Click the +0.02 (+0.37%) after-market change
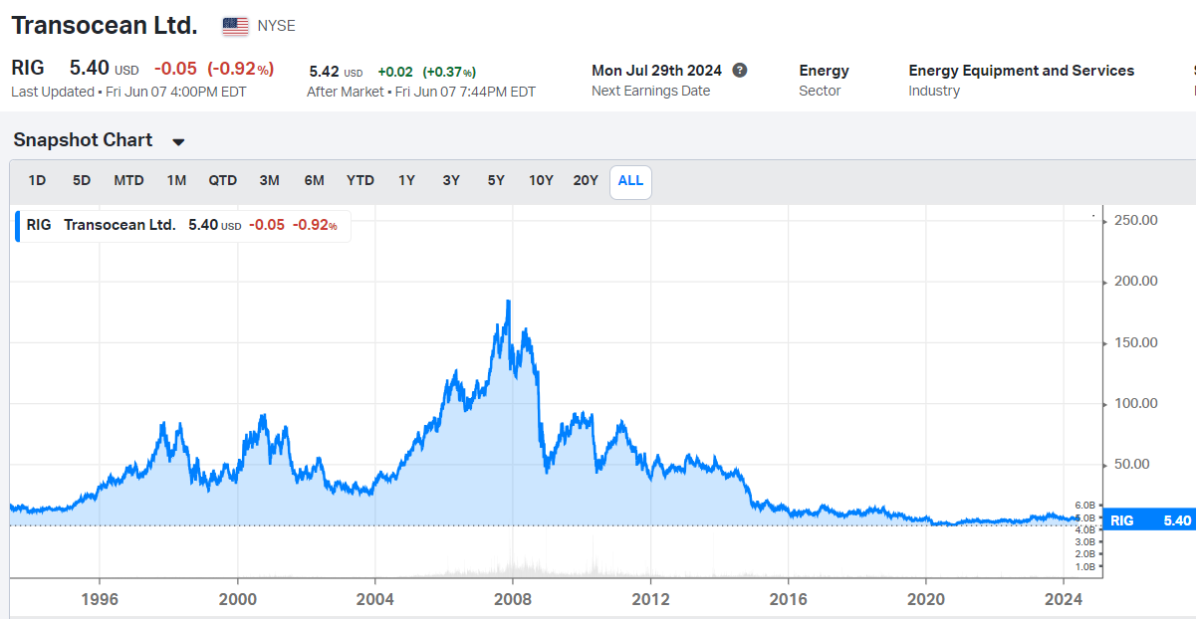 click(x=426, y=72)
